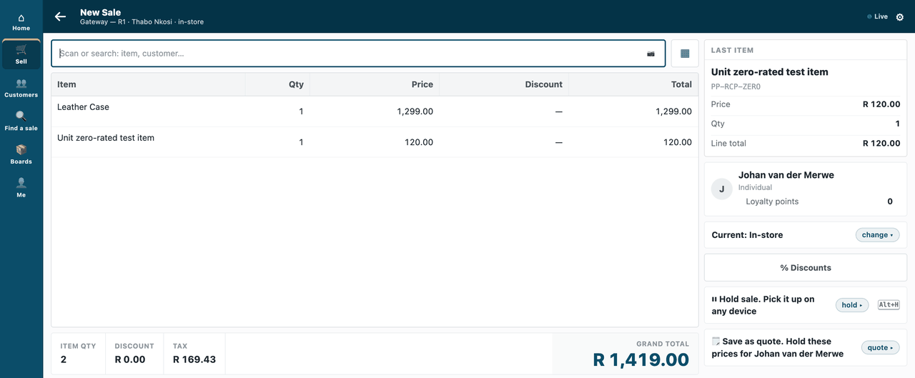Viewport: 915px width, 378px height.
Task: Open customer Johan van der Merwe card
Action: (x=806, y=189)
